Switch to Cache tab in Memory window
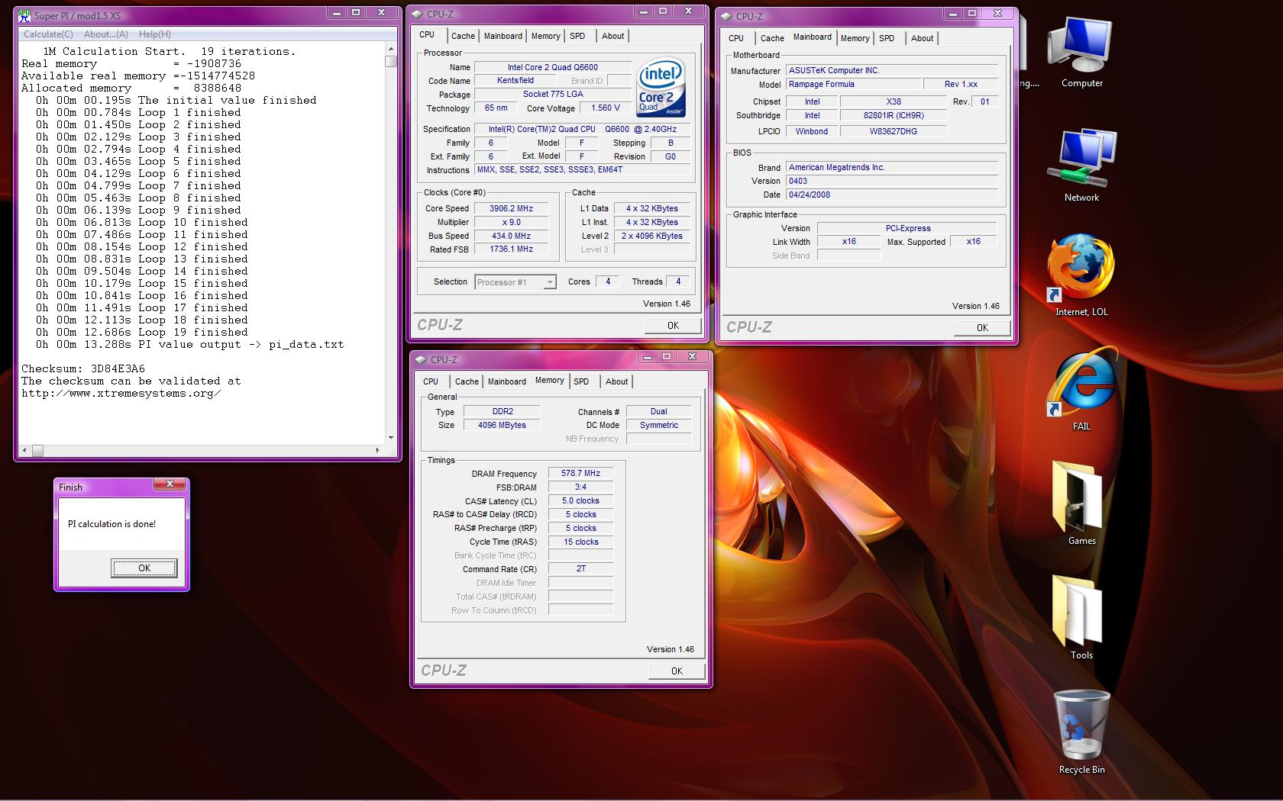This screenshot has height=801, width=1283. coord(467,381)
